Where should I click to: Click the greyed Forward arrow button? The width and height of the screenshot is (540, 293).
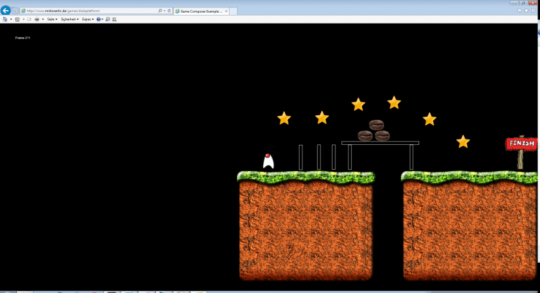(15, 11)
